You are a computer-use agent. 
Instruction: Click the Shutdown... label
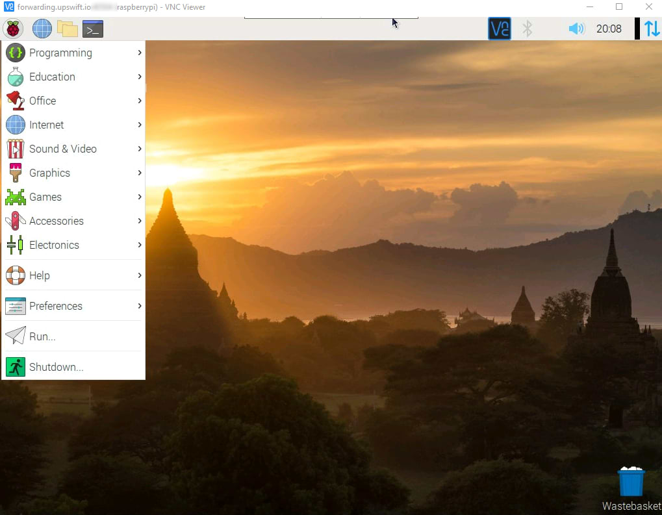(56, 368)
